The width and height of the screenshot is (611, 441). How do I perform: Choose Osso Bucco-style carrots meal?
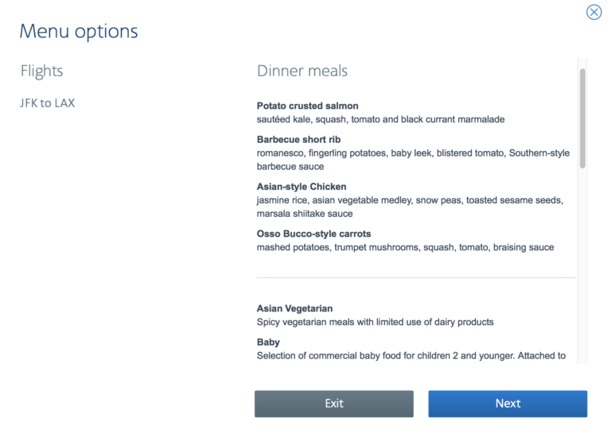[313, 234]
